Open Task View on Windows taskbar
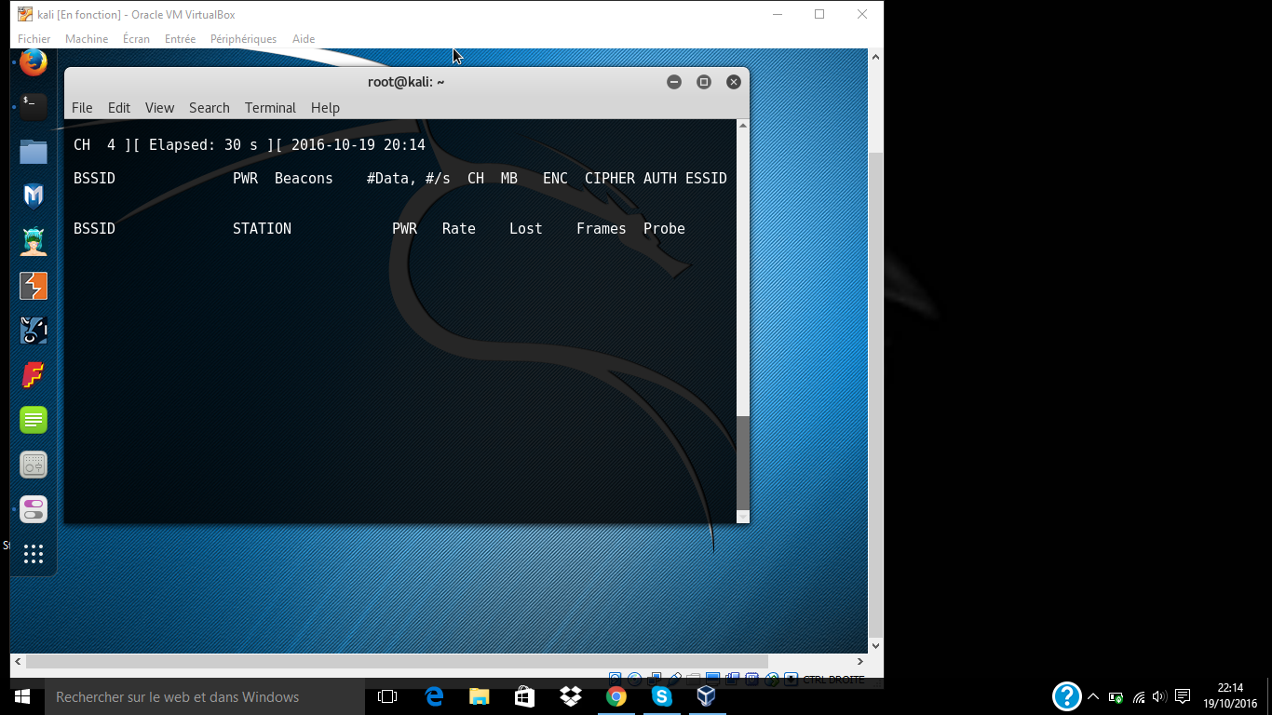The image size is (1272, 715). 387,696
